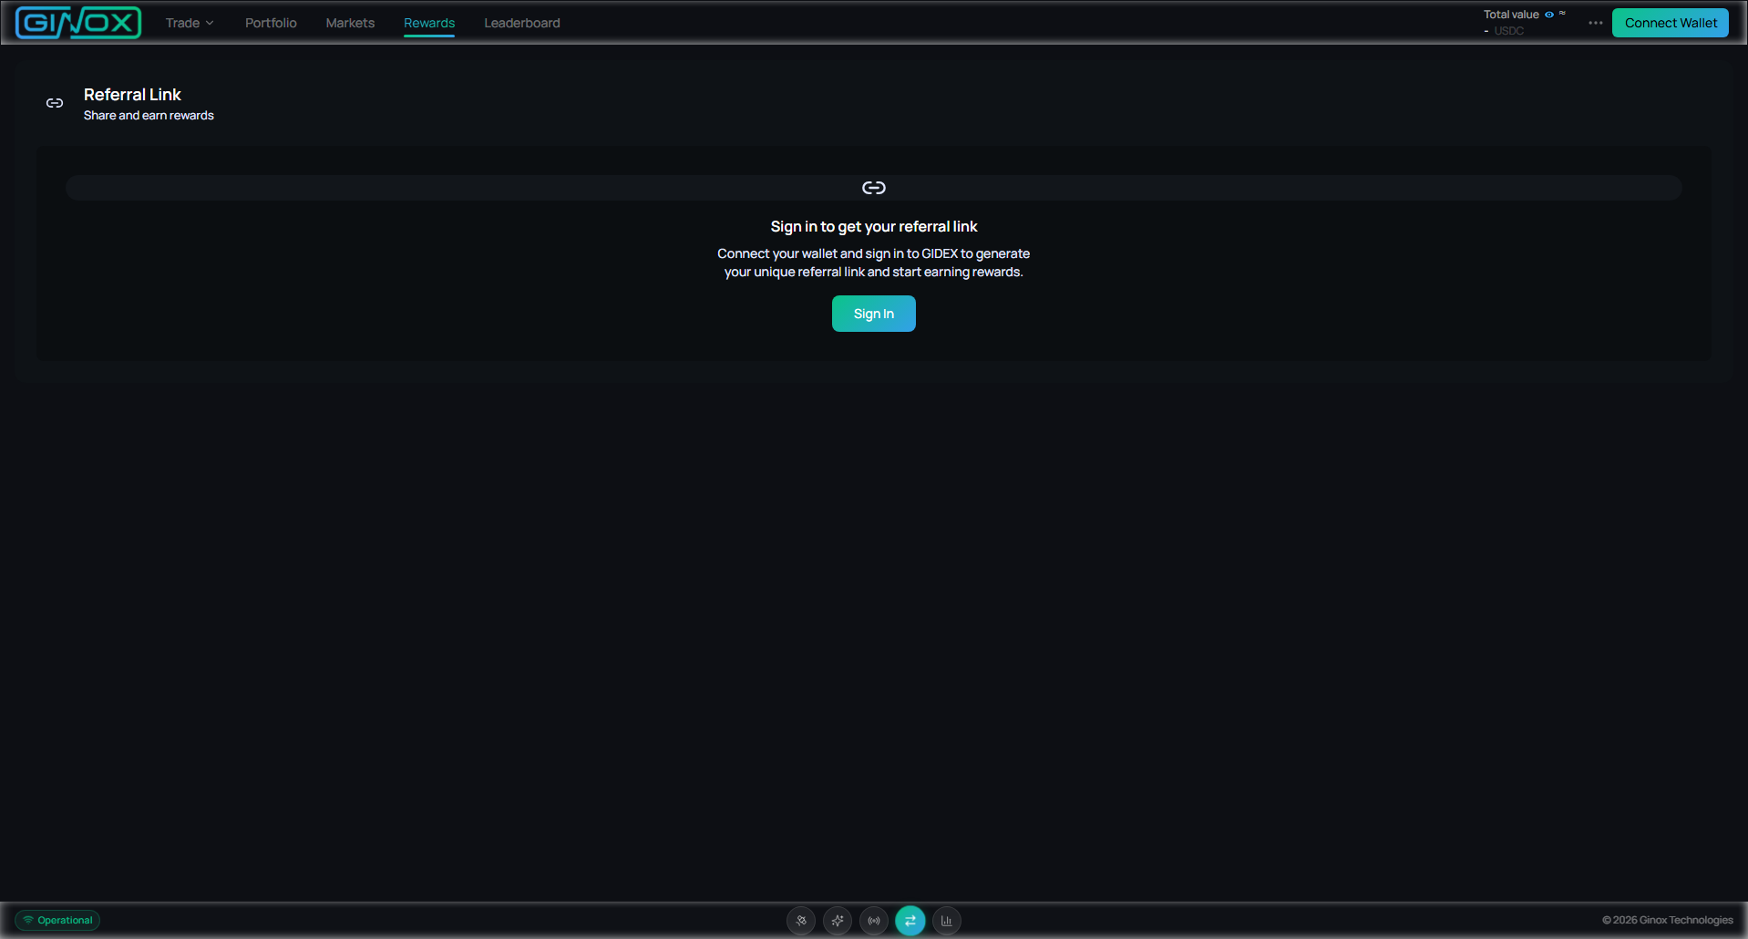Open the broadcast signal icon in bottom dock
The height and width of the screenshot is (939, 1748).
point(874,921)
